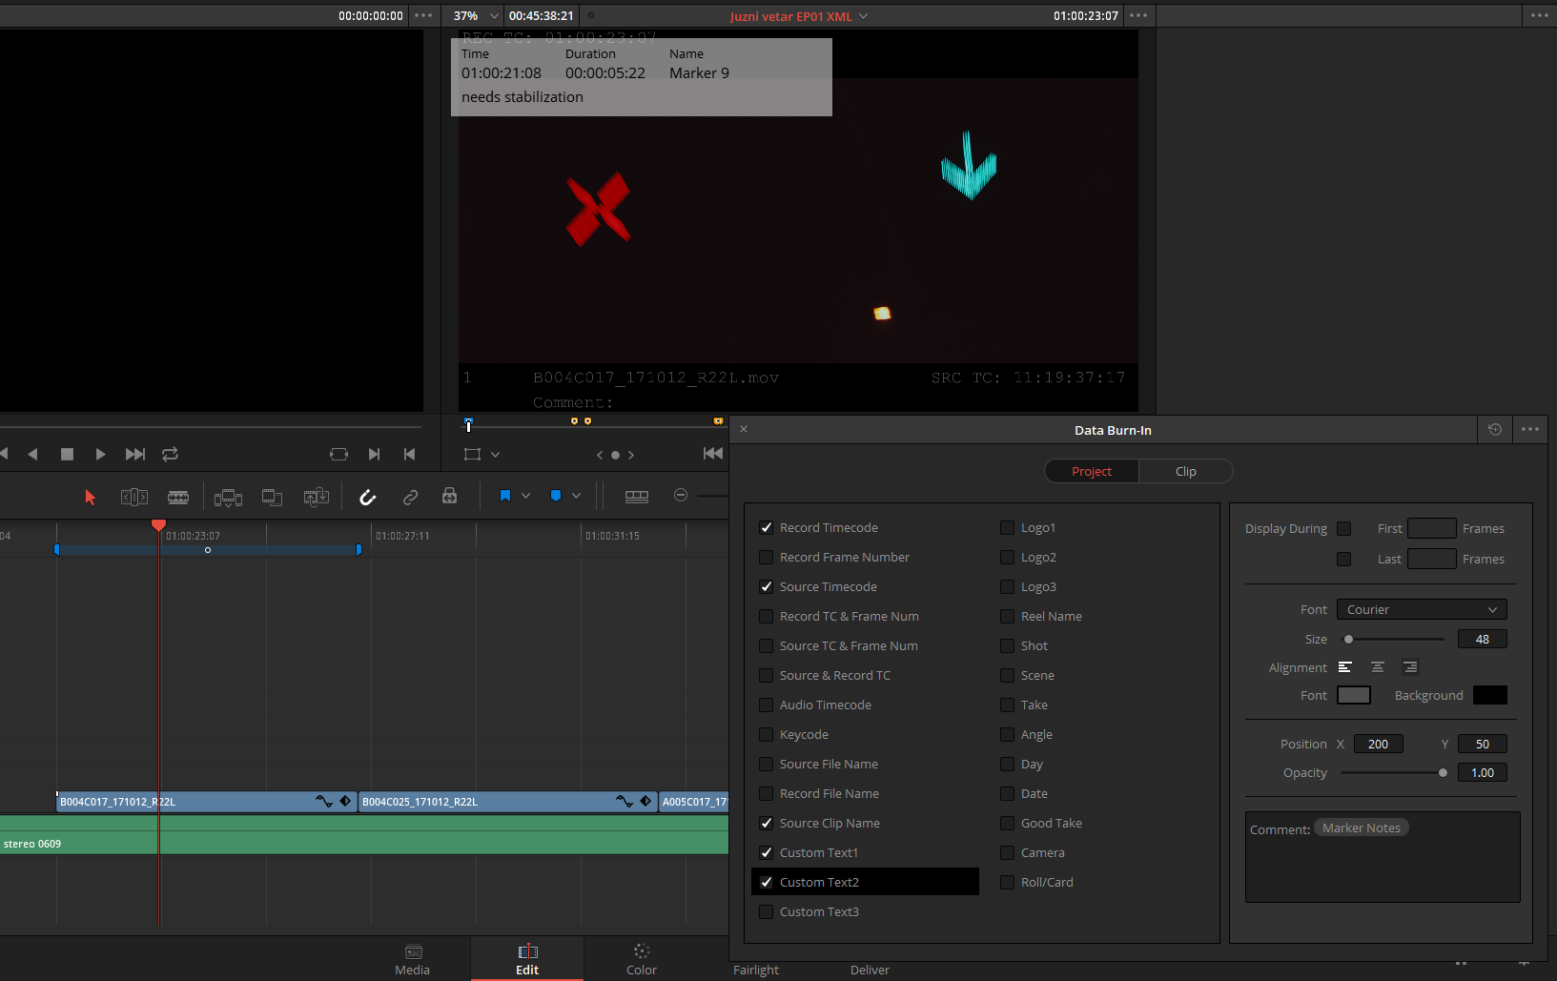Click the Replace Clip toolbar icon
The image size is (1557, 981).
[317, 497]
